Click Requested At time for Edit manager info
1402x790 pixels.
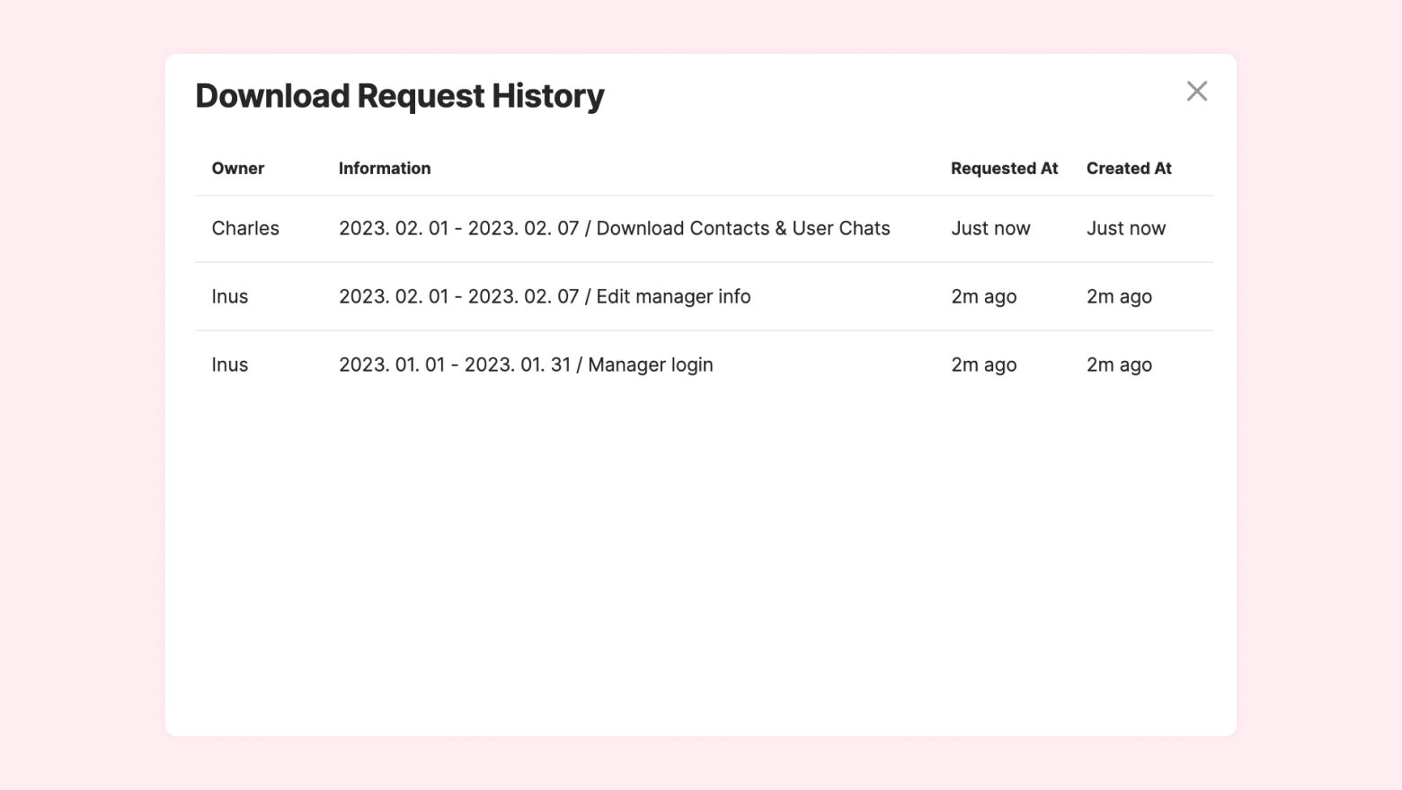[x=984, y=297]
